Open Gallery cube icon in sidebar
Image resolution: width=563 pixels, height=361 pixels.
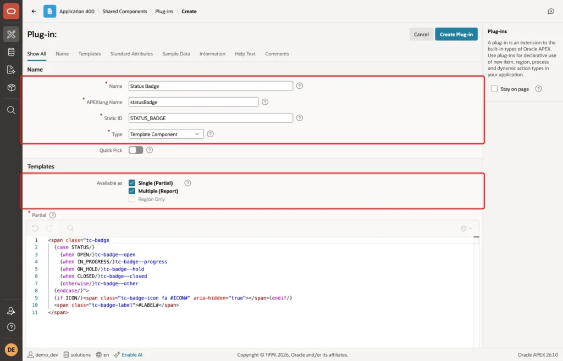11,87
